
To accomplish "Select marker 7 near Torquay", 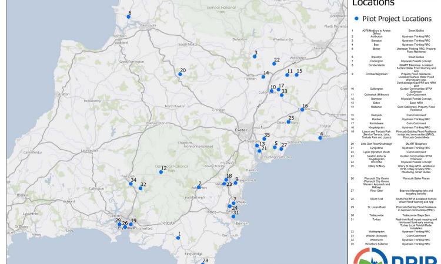I will point(233,203).
